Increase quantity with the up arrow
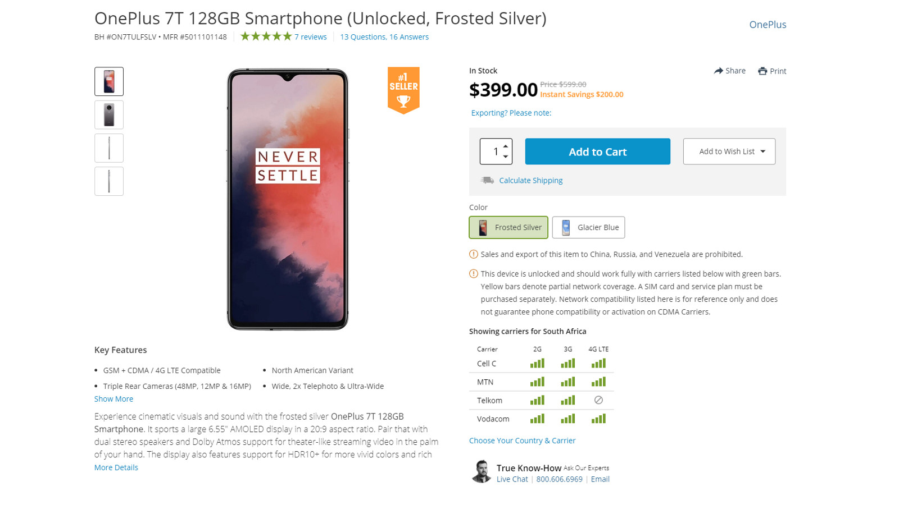The image size is (899, 505). pos(506,146)
